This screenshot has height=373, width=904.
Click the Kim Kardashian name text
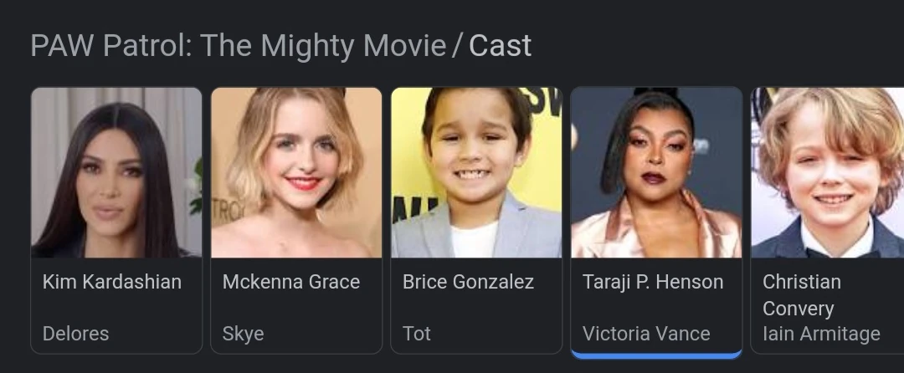(112, 282)
